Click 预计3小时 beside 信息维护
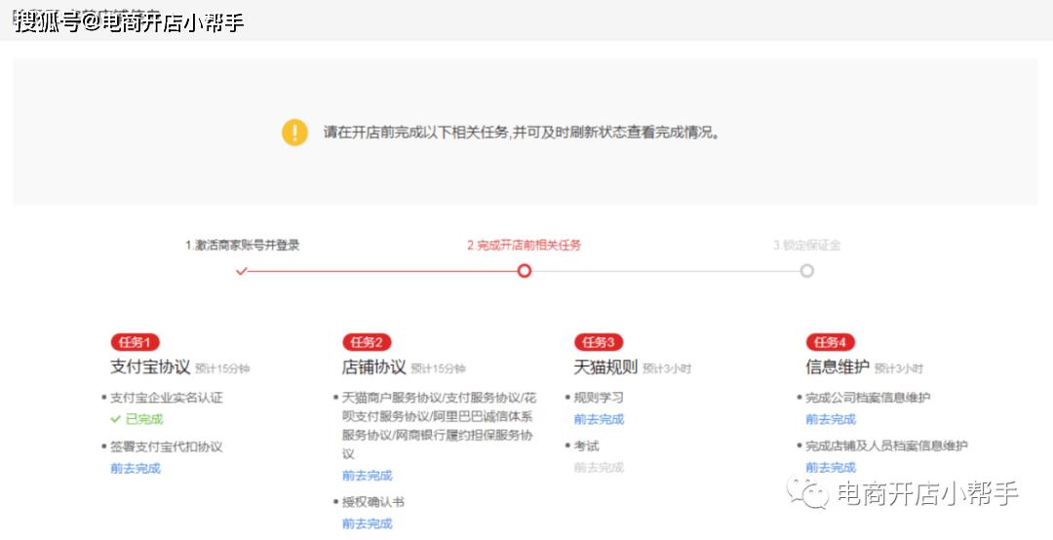This screenshot has height=540, width=1053. (899, 368)
